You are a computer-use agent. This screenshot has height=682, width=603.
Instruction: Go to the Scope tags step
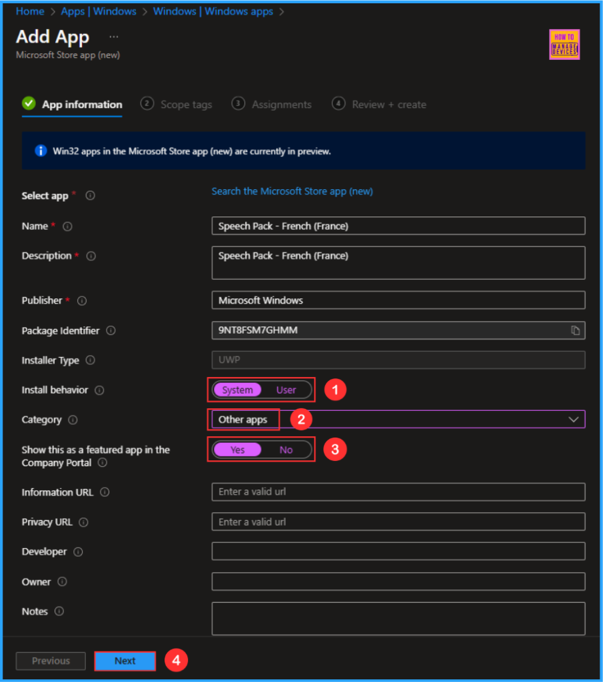click(x=176, y=105)
